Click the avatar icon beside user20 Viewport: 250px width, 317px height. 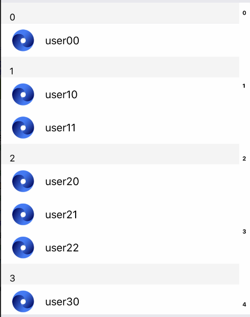[23, 181]
